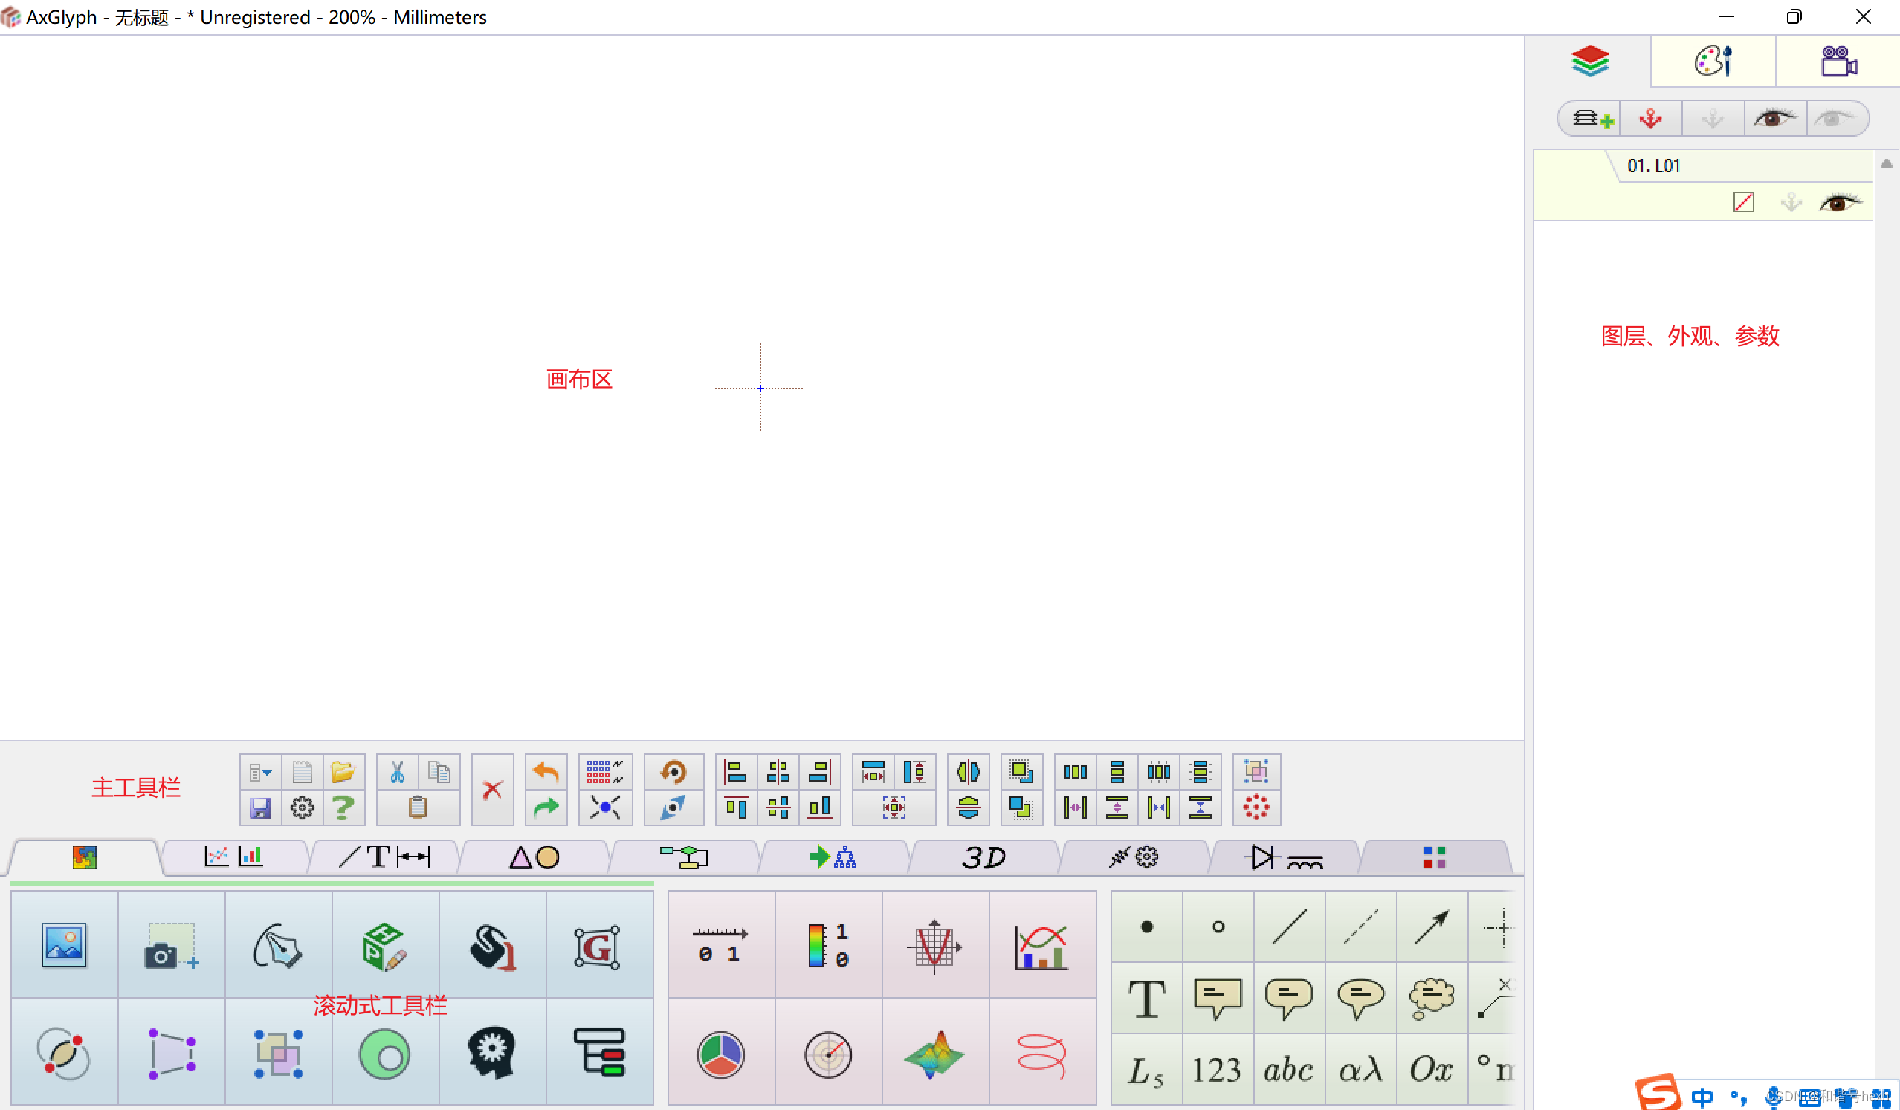This screenshot has width=1900, height=1110.
Task: Open the appearance palette panel tab
Action: point(1712,61)
